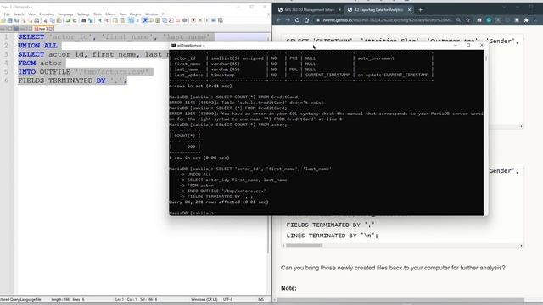Click the right scroll arrow under lower code block

521,246
